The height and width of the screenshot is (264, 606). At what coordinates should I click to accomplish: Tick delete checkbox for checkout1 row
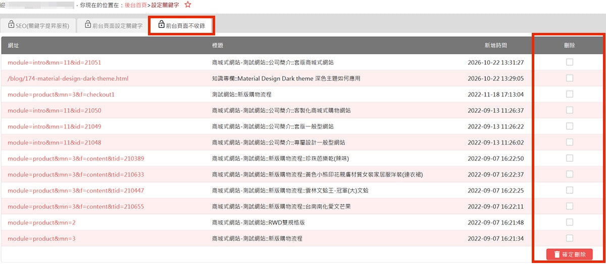tap(570, 94)
